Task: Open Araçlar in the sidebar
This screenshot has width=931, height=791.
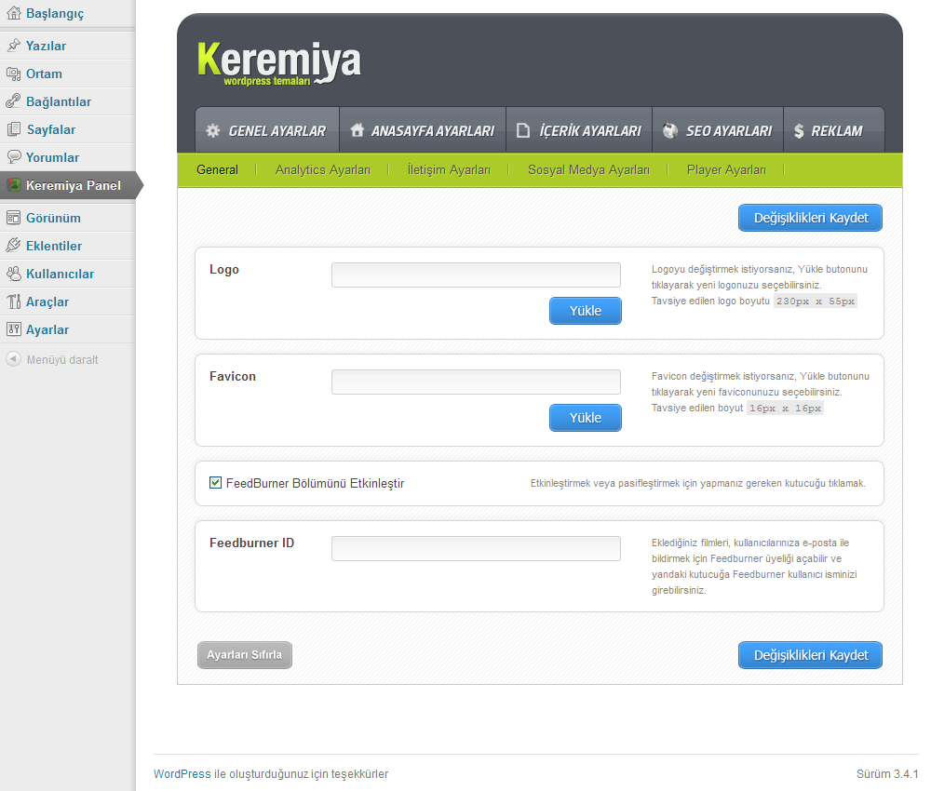Action: (x=47, y=302)
